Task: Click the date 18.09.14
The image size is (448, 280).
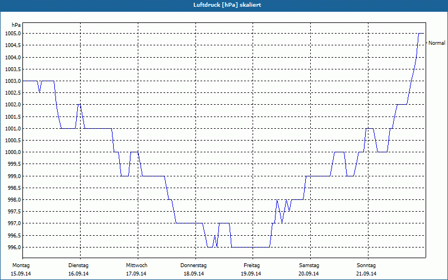Action: tap(194, 274)
